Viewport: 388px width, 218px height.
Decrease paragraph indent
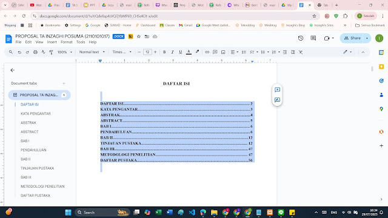(285, 52)
